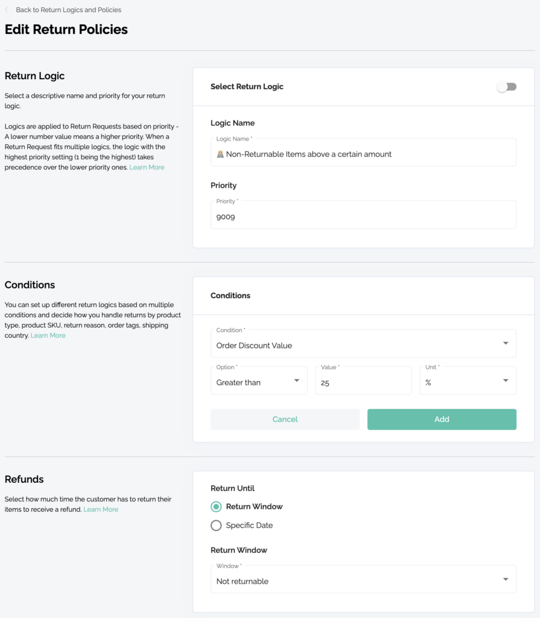Click the Edit Return Policies heading
This screenshot has width=540, height=618.
[66, 29]
